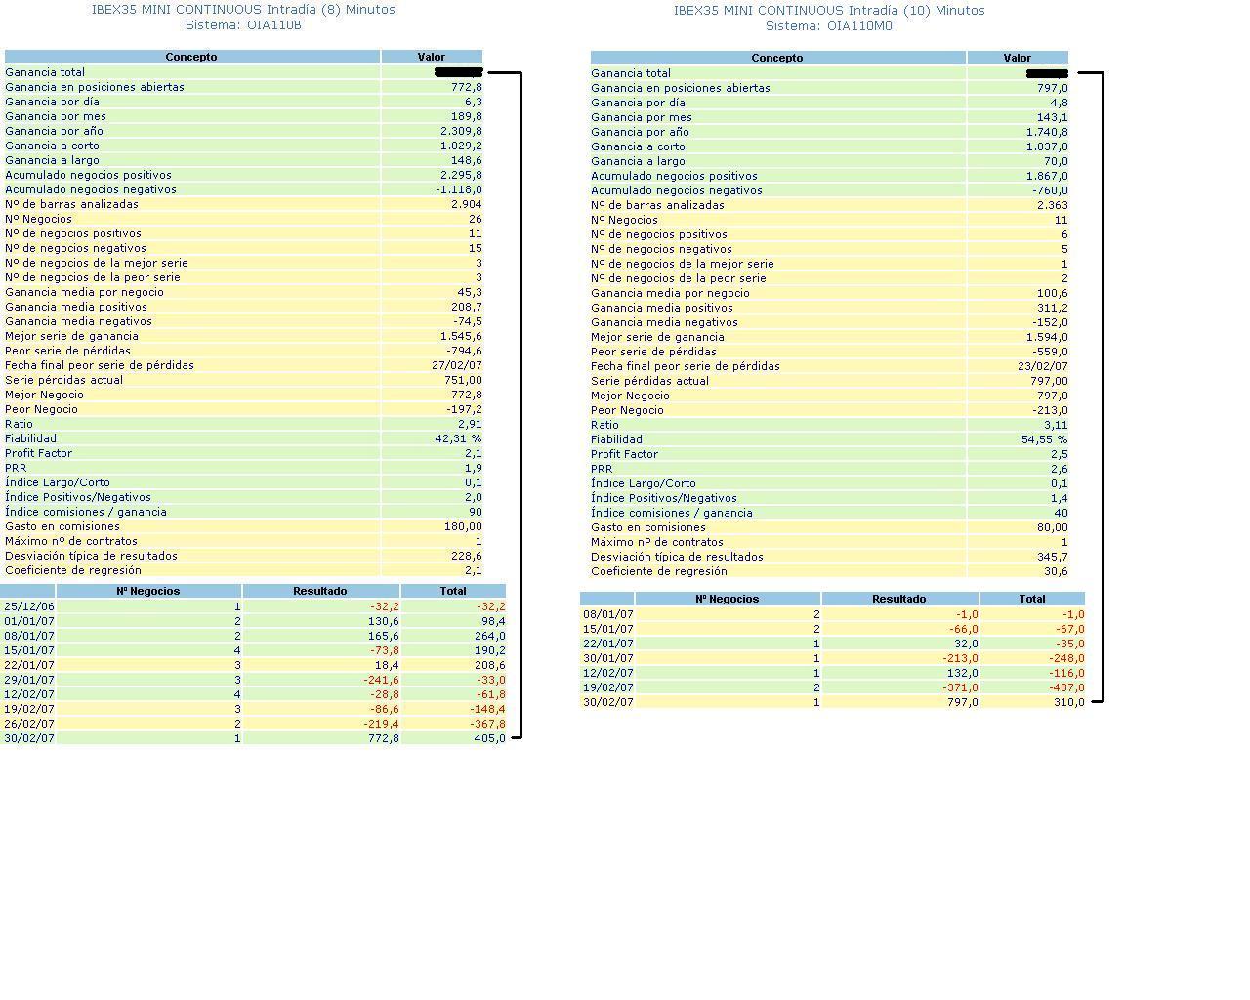
Task: Select the Coeficiente de regresión value 30,6
Action: (x=1056, y=571)
